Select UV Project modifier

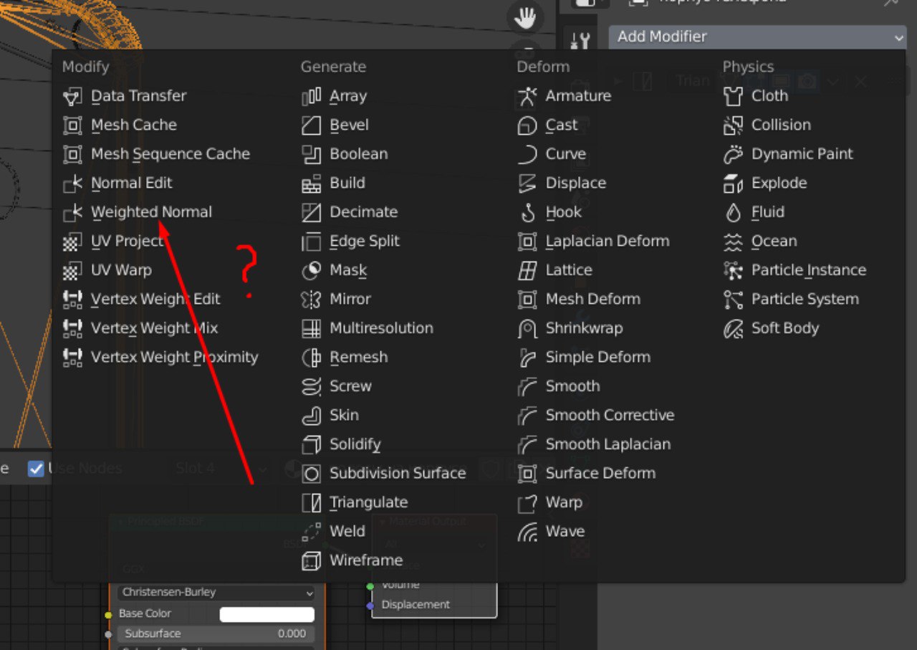tap(128, 242)
